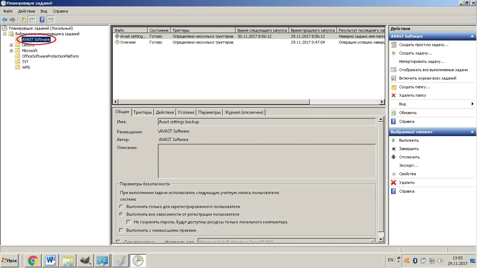Toggle Выполнить с наивысшими правами checkbox
Viewport: 477px width, 268px height.
coord(121,230)
